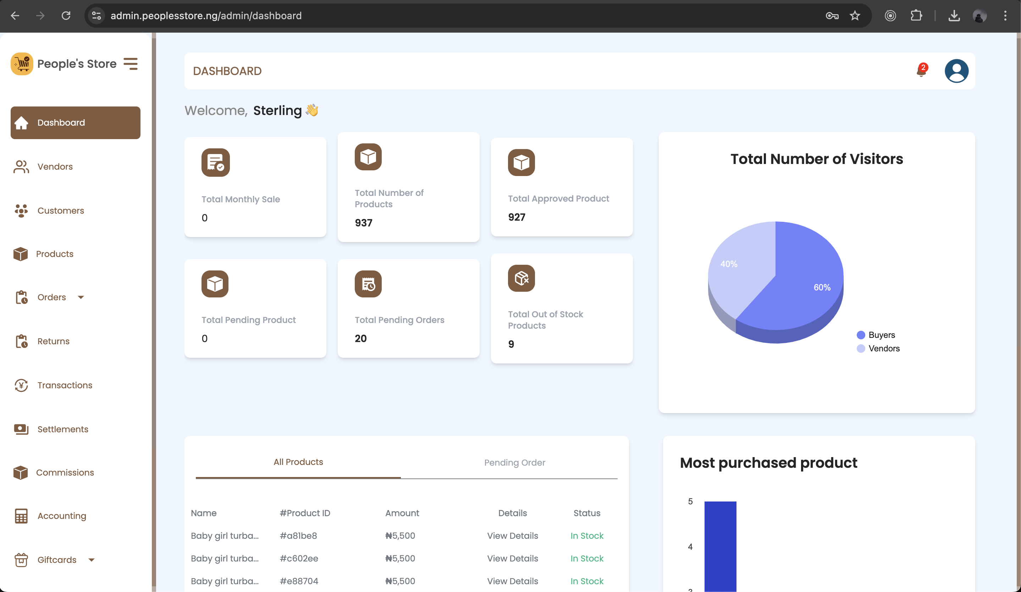Click the Returns clipboard icon
The width and height of the screenshot is (1021, 592).
pos(22,341)
